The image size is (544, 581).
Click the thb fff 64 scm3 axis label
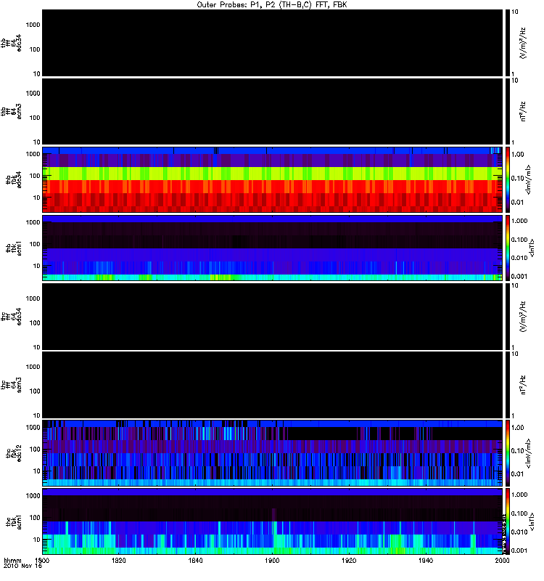click(11, 112)
